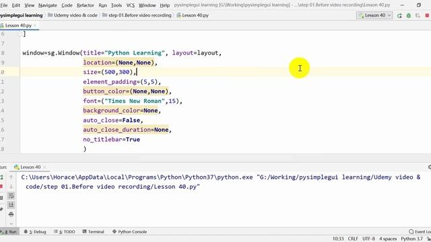
Task: Select the Lesson 40.py editor tab
Action: point(18,26)
